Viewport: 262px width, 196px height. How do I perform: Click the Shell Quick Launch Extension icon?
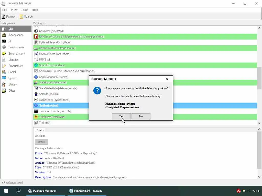36,71
